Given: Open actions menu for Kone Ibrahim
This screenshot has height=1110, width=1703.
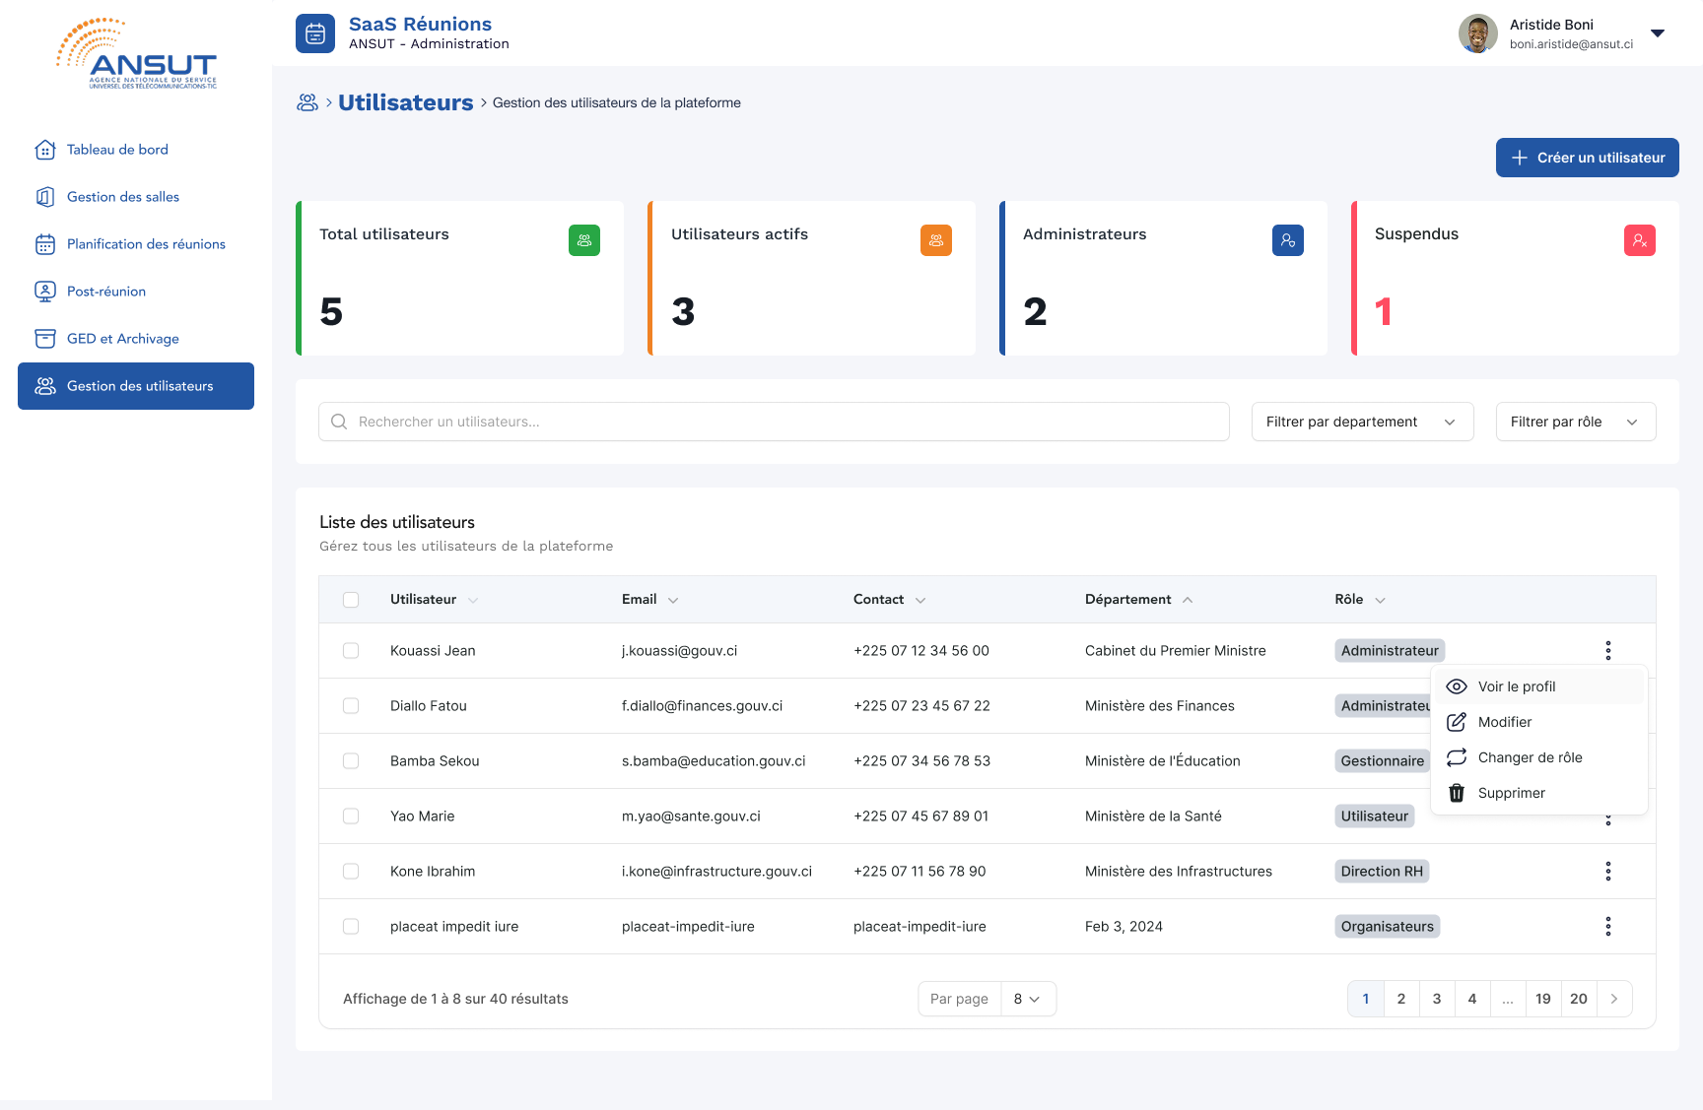Looking at the screenshot, I should [1608, 871].
